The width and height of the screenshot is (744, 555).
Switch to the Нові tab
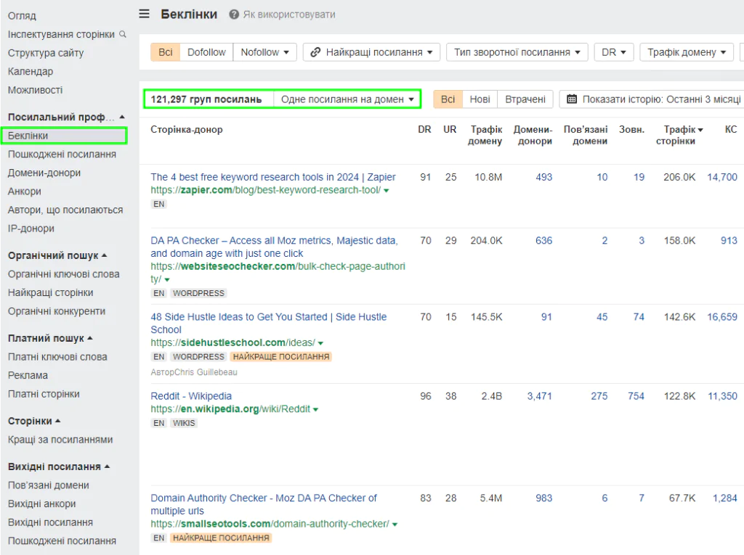click(x=480, y=99)
